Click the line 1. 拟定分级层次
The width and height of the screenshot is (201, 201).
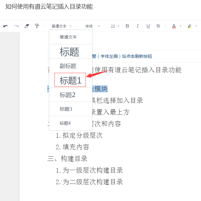[79, 135]
